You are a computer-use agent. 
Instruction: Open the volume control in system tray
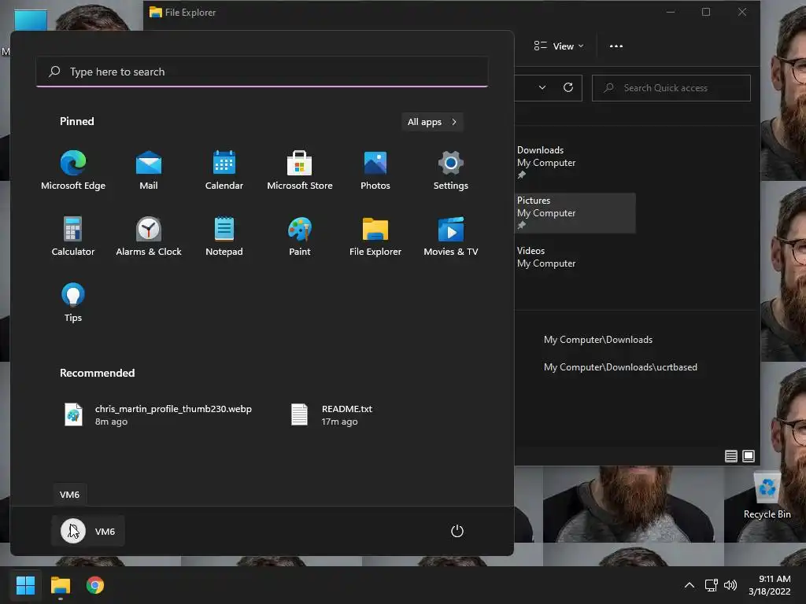click(730, 585)
